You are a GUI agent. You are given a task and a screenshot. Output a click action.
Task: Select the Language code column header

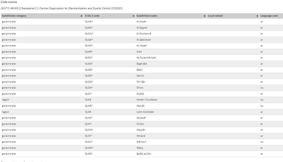coord(269,16)
